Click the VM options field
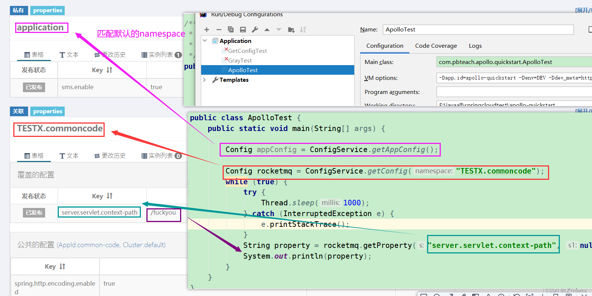Viewport: 592px width, 296px height. pos(514,78)
